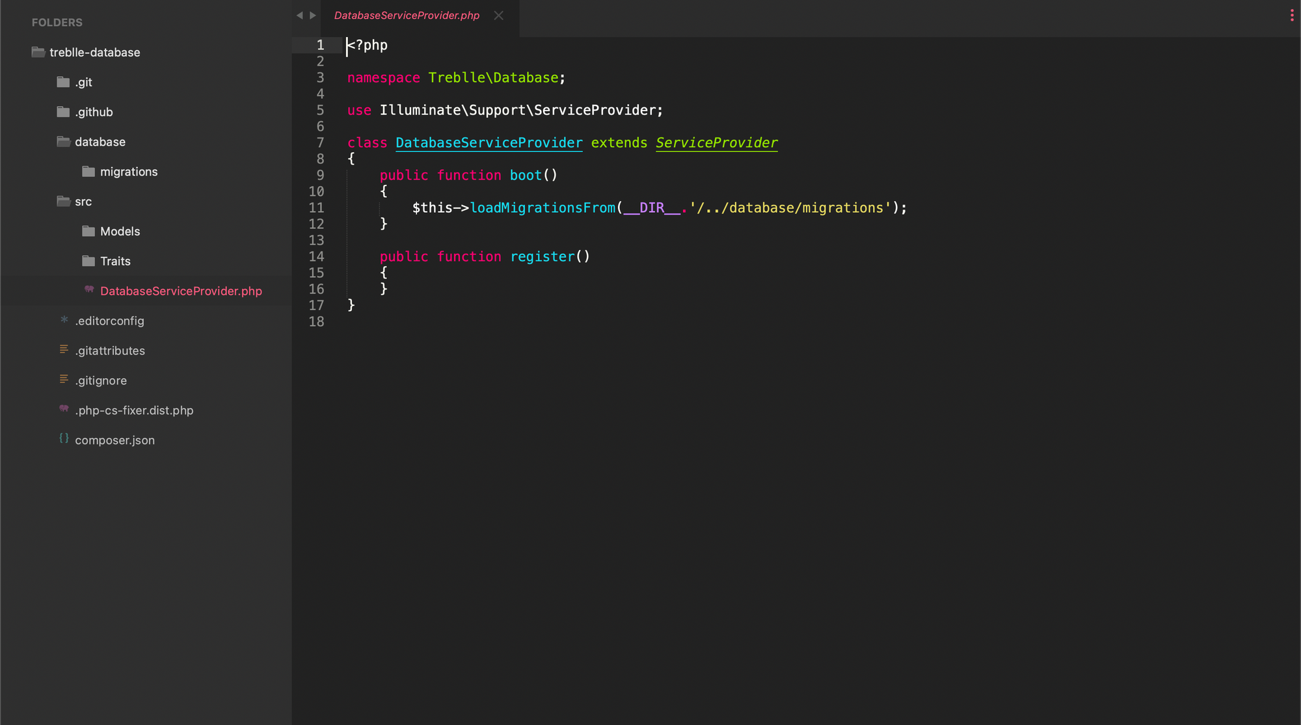The width and height of the screenshot is (1301, 725).
Task: Click the use keyword on line 5
Action: 359,110
